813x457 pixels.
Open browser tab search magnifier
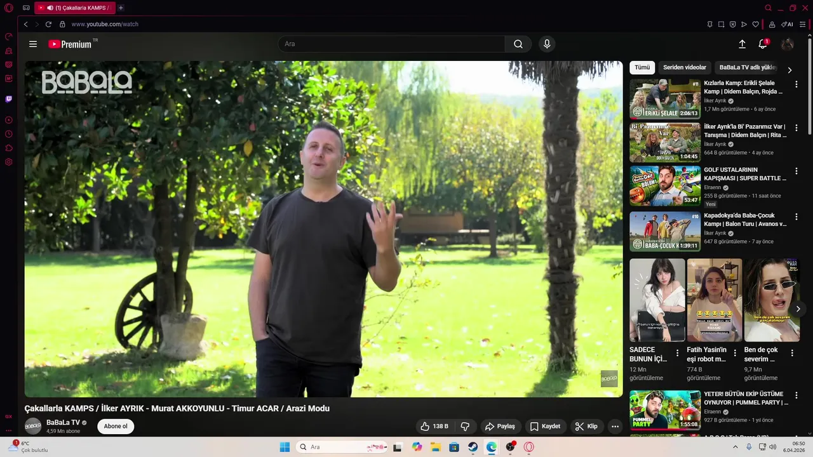(768, 8)
